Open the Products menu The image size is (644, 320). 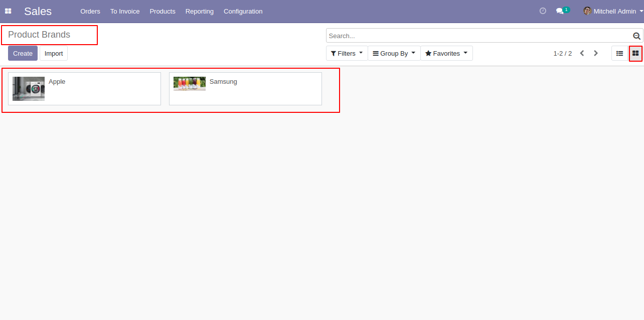pos(163,11)
